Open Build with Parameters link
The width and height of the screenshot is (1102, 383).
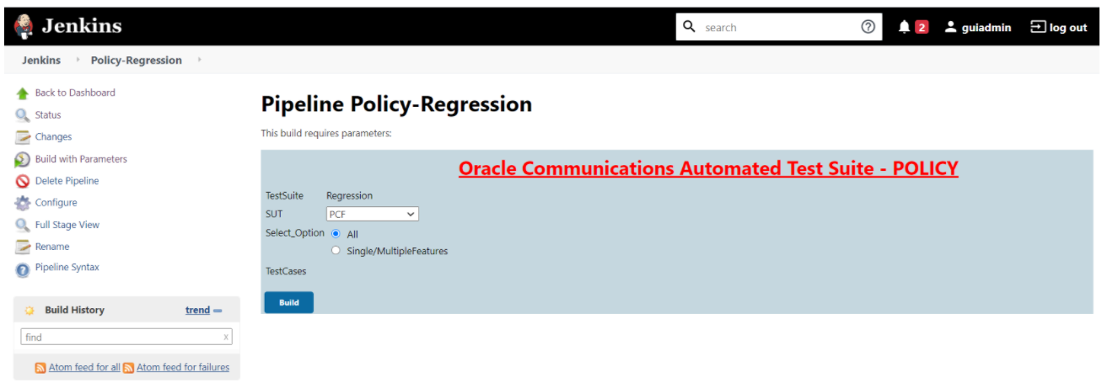[x=81, y=158]
